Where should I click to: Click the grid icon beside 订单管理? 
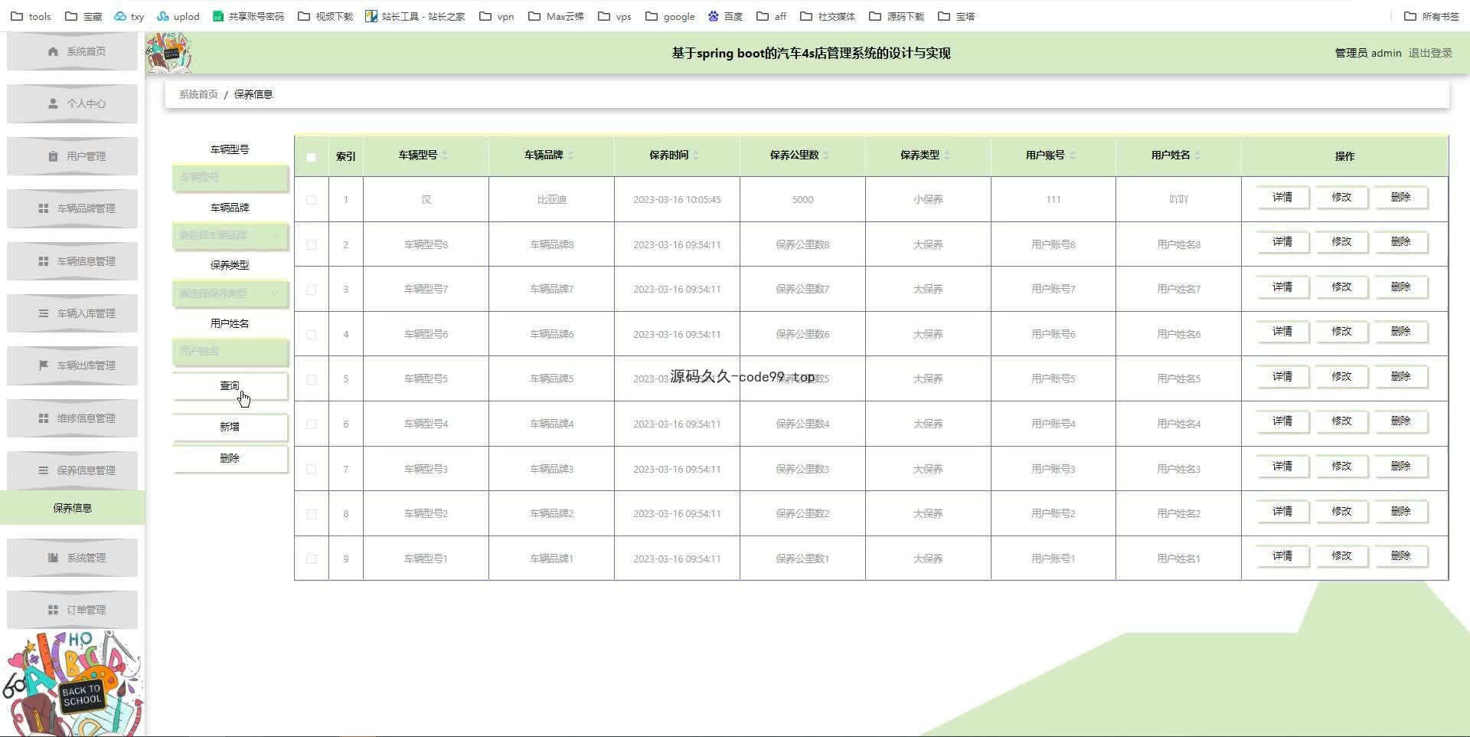coord(53,610)
